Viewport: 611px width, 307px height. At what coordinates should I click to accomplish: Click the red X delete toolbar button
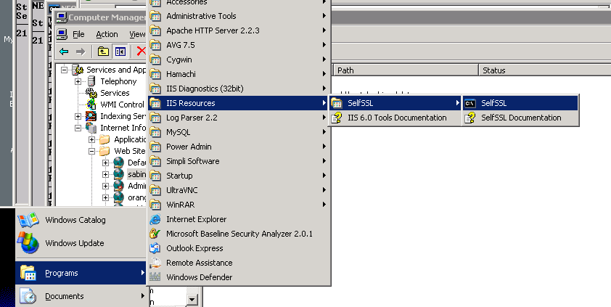pyautogui.click(x=141, y=52)
